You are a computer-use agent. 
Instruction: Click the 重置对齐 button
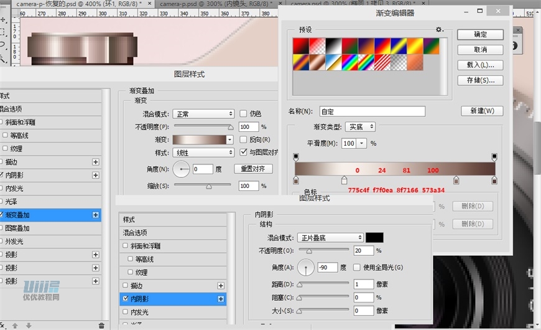(253, 169)
